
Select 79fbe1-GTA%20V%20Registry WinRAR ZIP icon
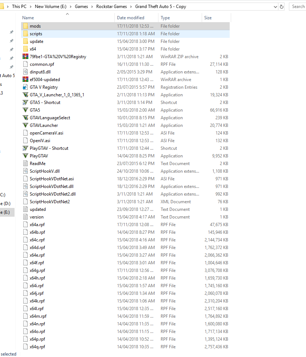point(25,57)
